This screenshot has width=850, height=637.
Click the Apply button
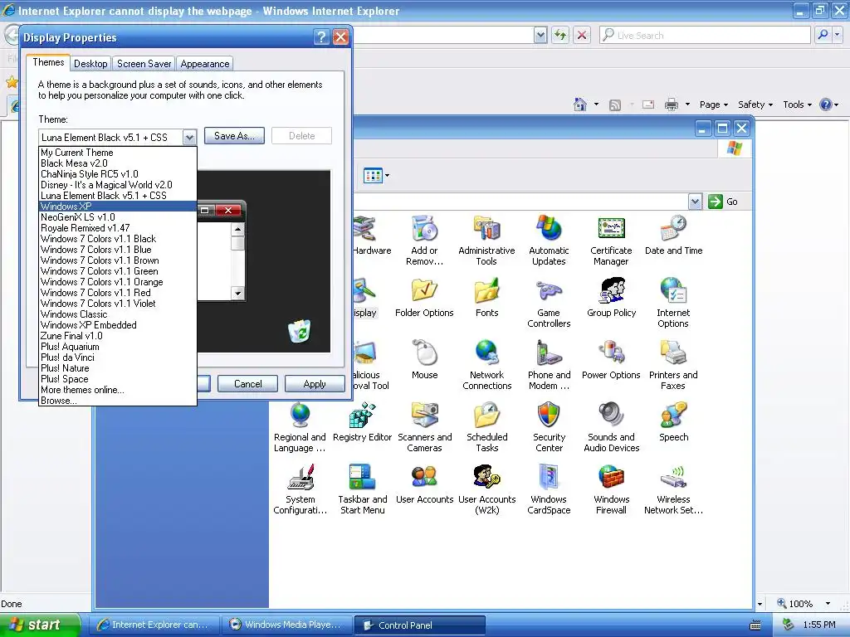tap(315, 383)
